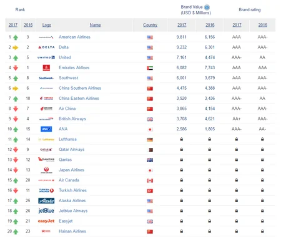Click the Southwest logo
Viewport: 281px width, 237px height.
pos(46,78)
